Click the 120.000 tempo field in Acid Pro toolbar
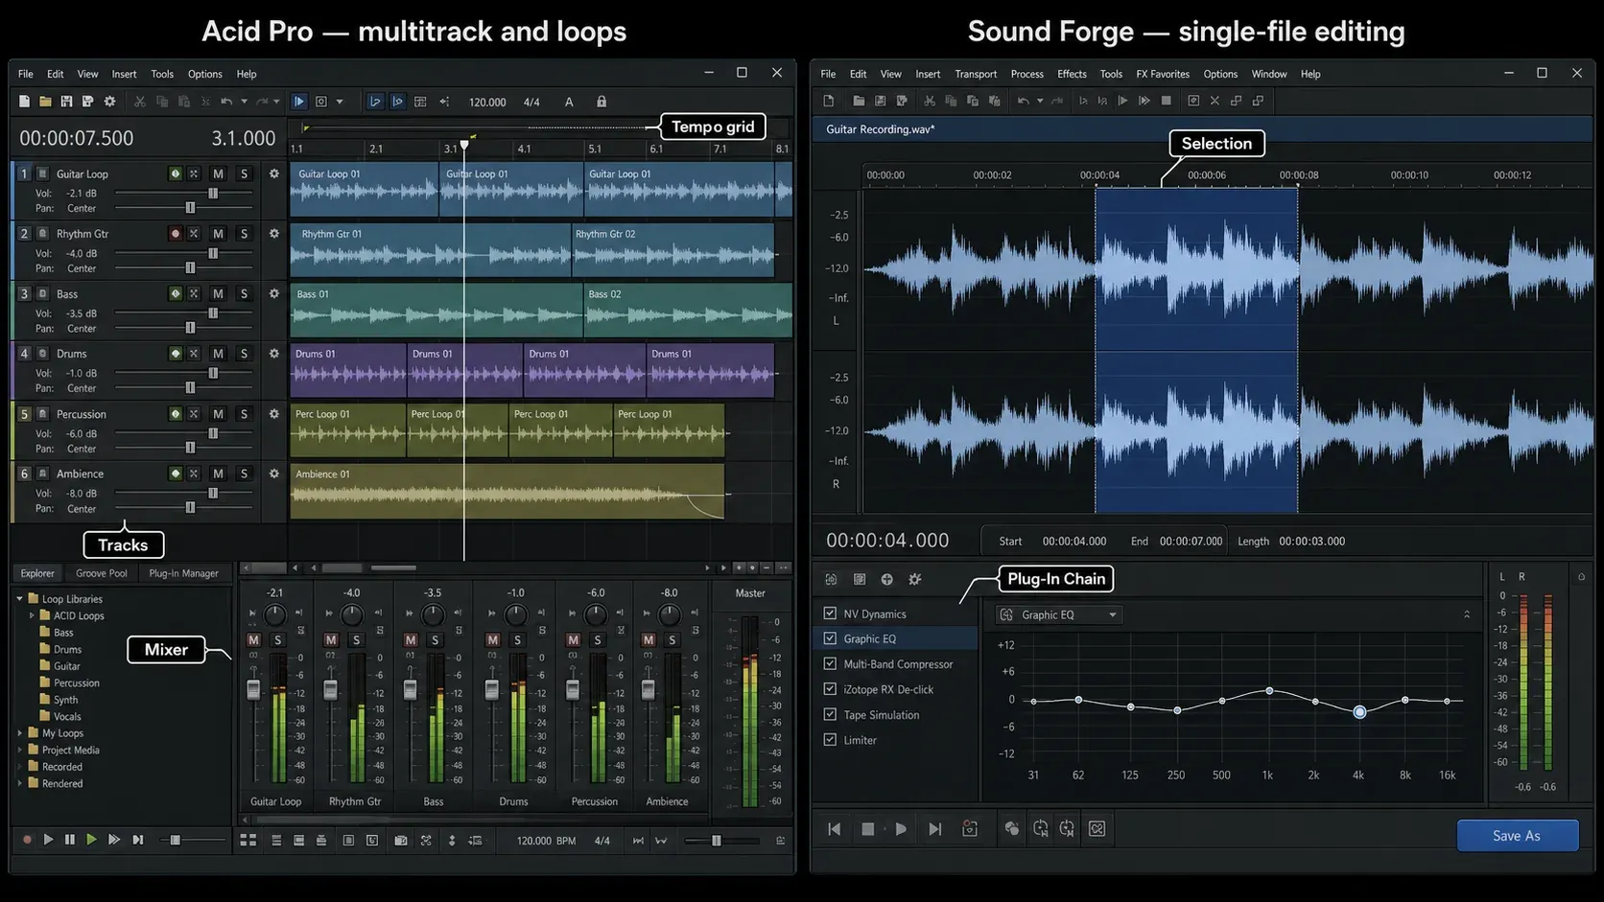Screen dimensions: 1604x902 click(x=487, y=102)
